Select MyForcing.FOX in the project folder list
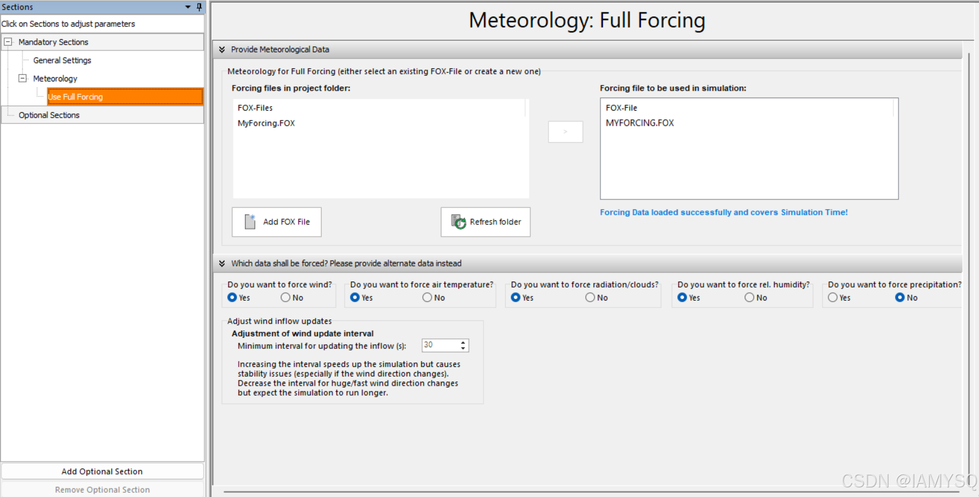This screenshot has width=979, height=497. [266, 123]
